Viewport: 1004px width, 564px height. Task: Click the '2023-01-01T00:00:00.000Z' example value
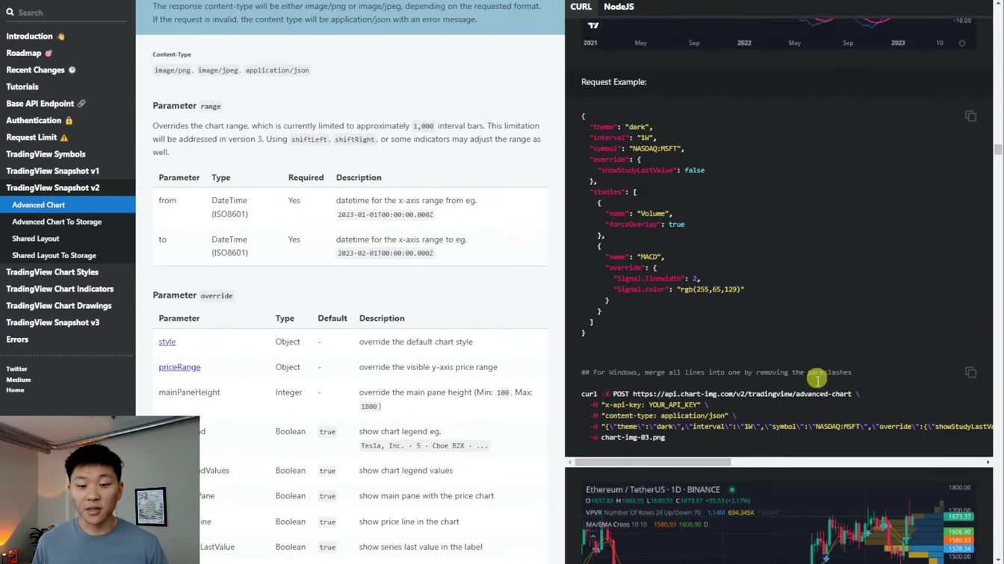(x=385, y=215)
